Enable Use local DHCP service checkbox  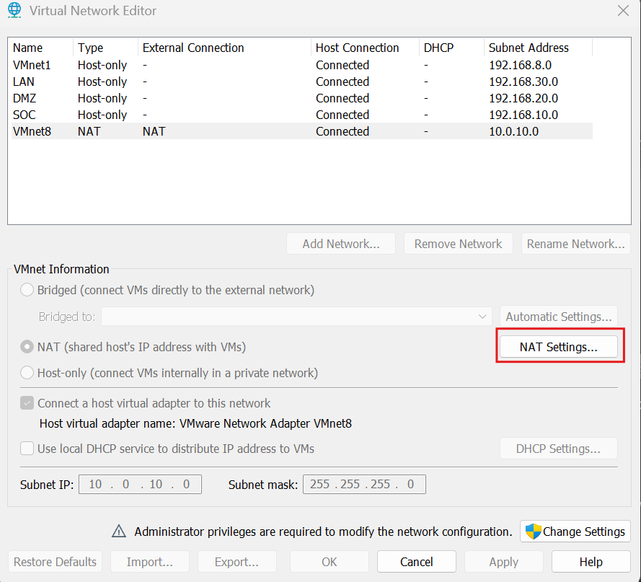27,449
